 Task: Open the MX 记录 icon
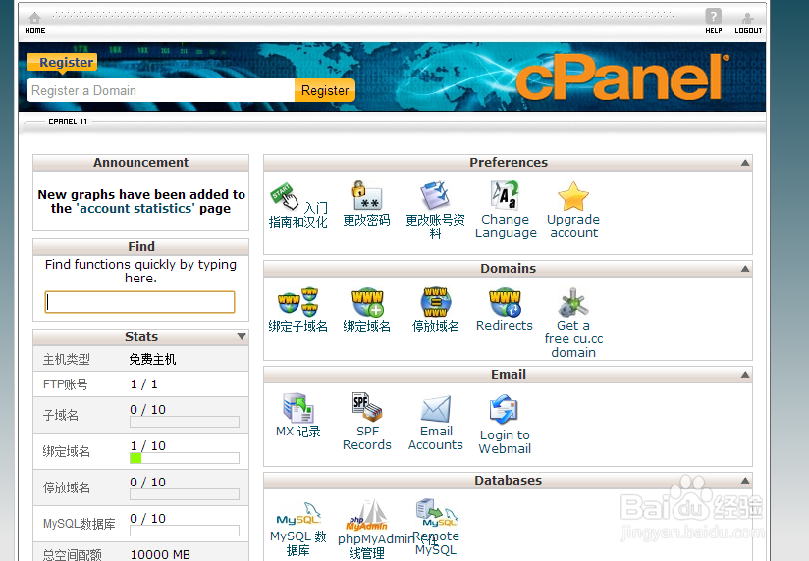(x=298, y=408)
